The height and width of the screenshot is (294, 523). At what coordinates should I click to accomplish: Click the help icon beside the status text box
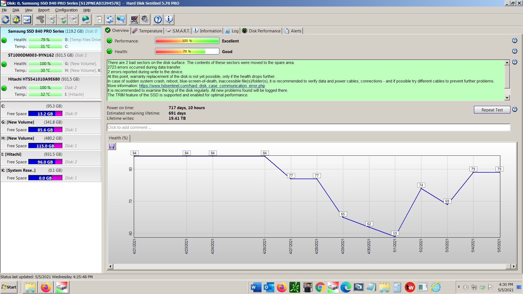pyautogui.click(x=515, y=62)
